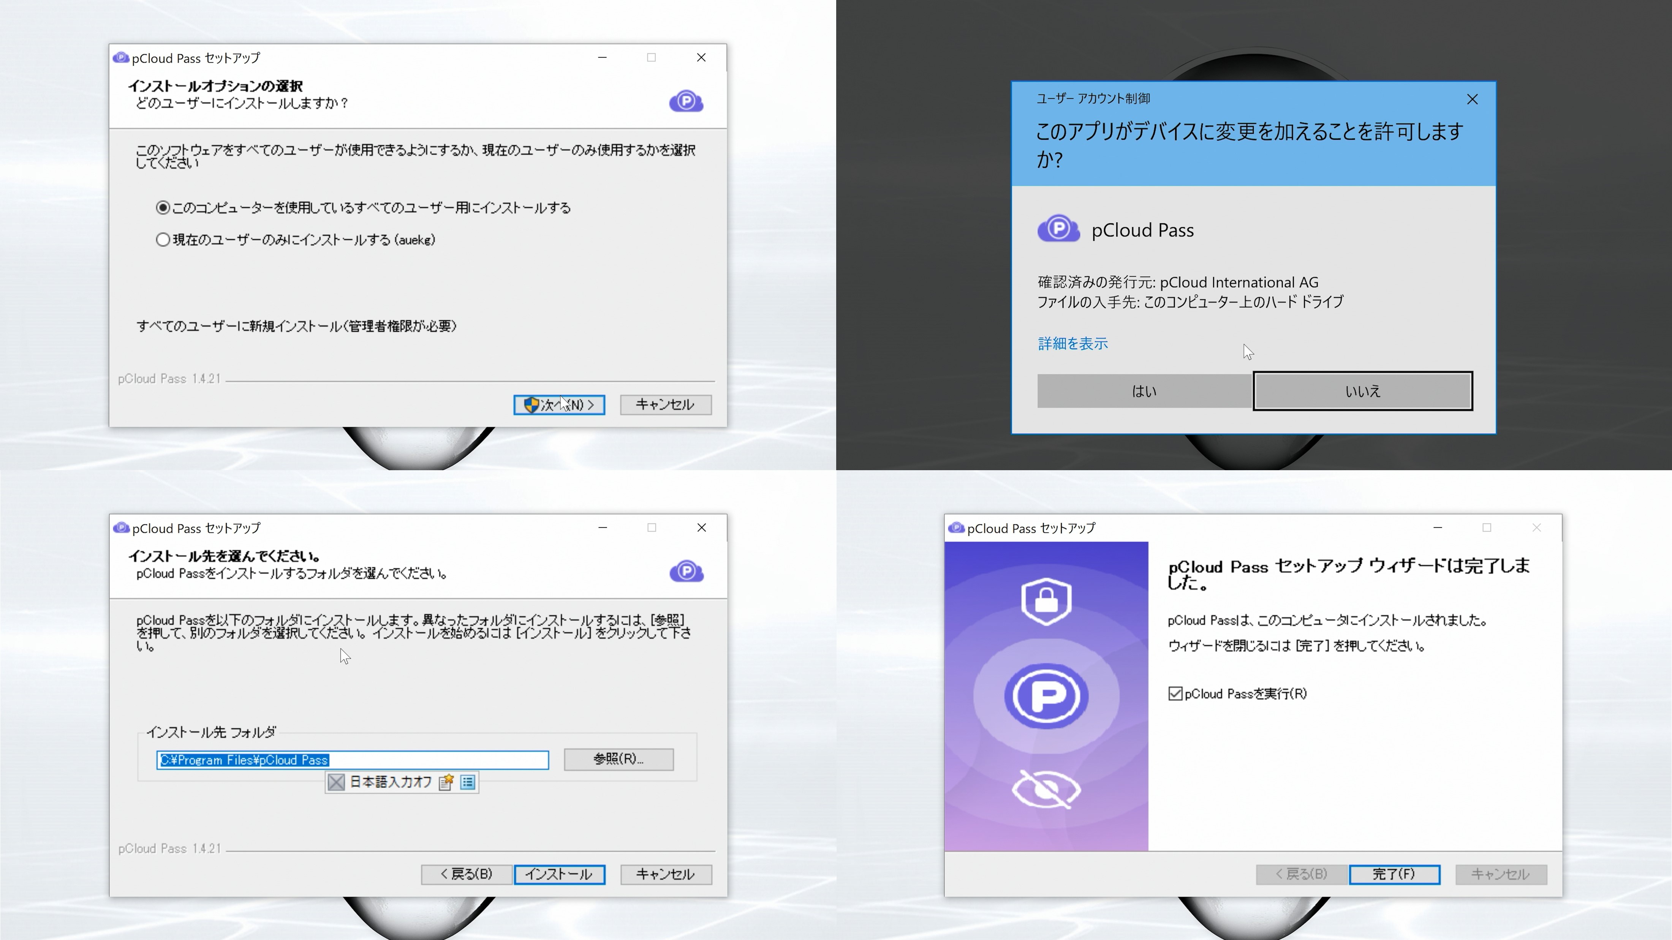Click the shield lock icon in the banner

click(1046, 601)
